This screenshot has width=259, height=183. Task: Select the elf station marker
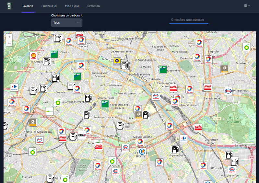82,135
